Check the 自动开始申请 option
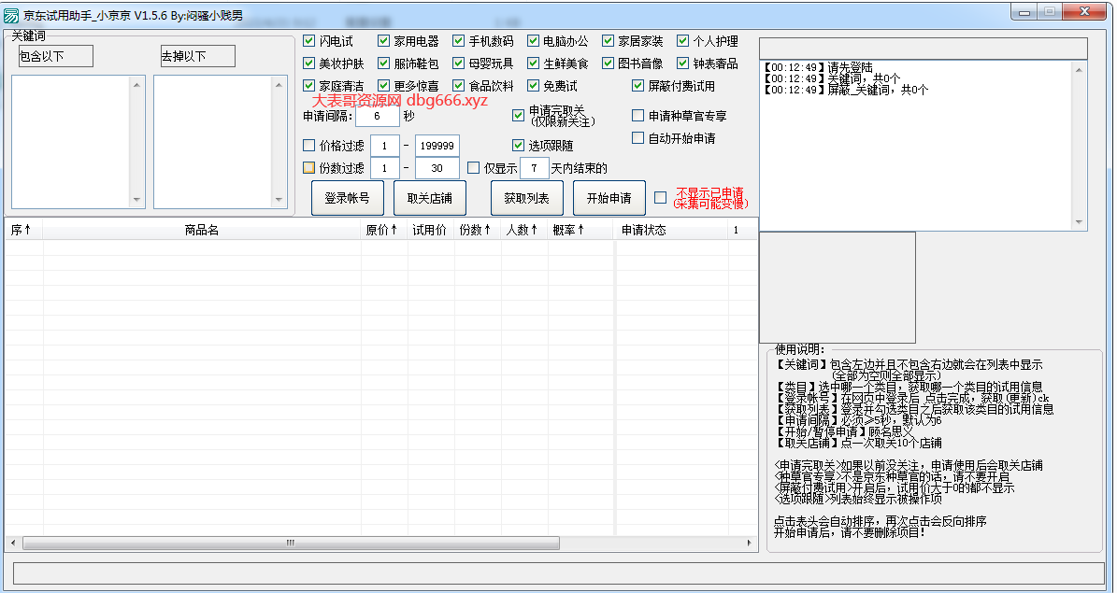 [638, 138]
